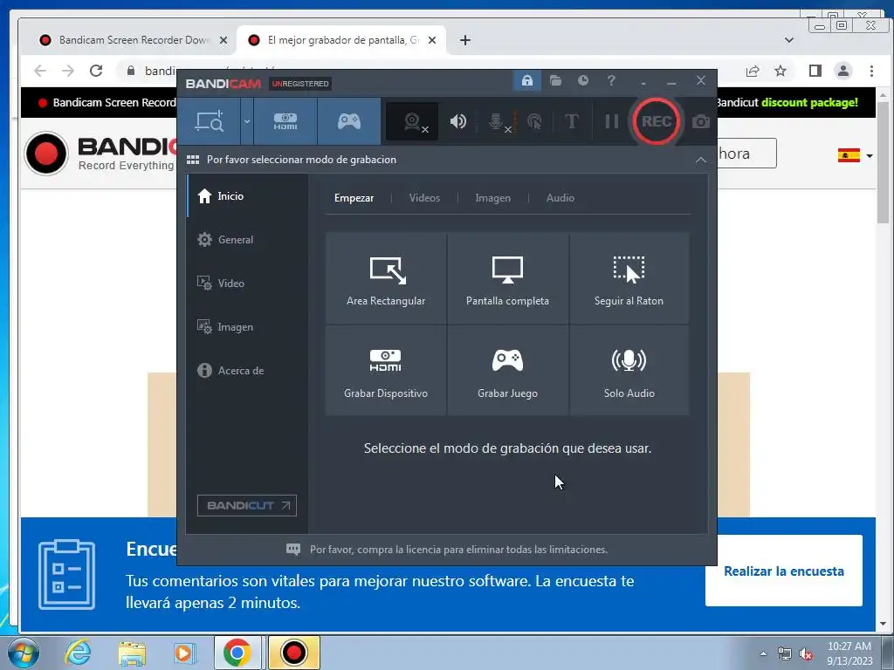This screenshot has height=670, width=894.
Task: Click the pause recording button
Action: pos(611,121)
